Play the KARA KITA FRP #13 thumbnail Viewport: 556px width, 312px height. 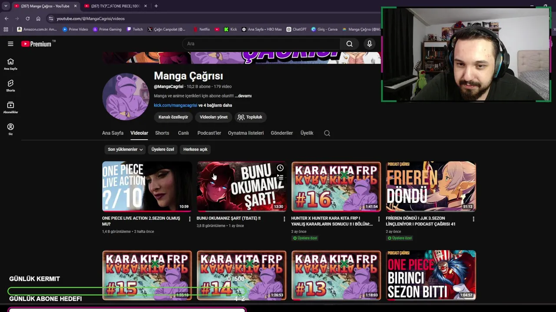pyautogui.click(x=336, y=275)
